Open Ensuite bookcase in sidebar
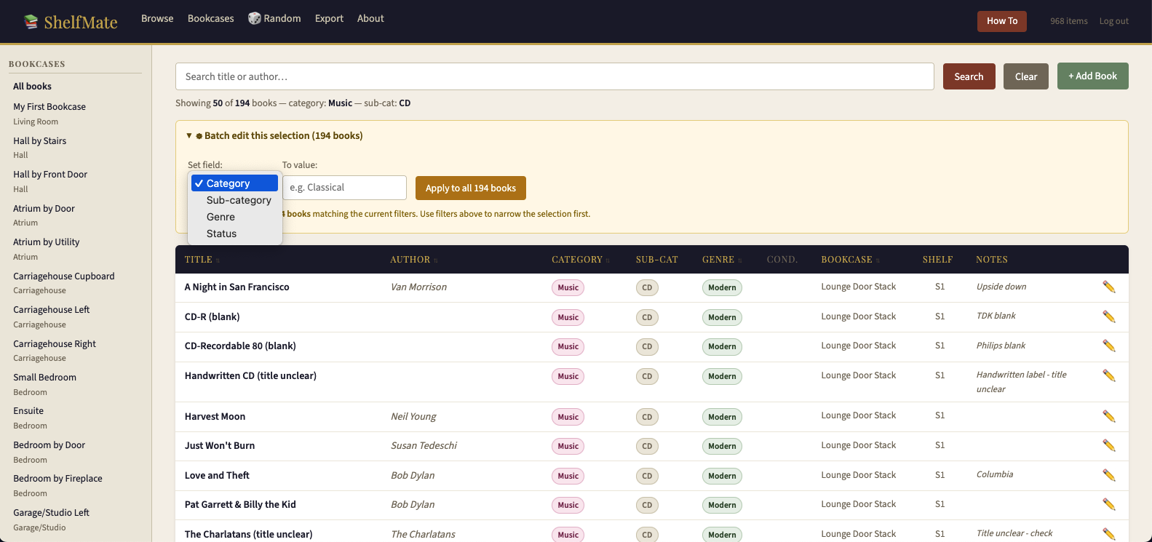Image resolution: width=1152 pixels, height=542 pixels. (28, 410)
